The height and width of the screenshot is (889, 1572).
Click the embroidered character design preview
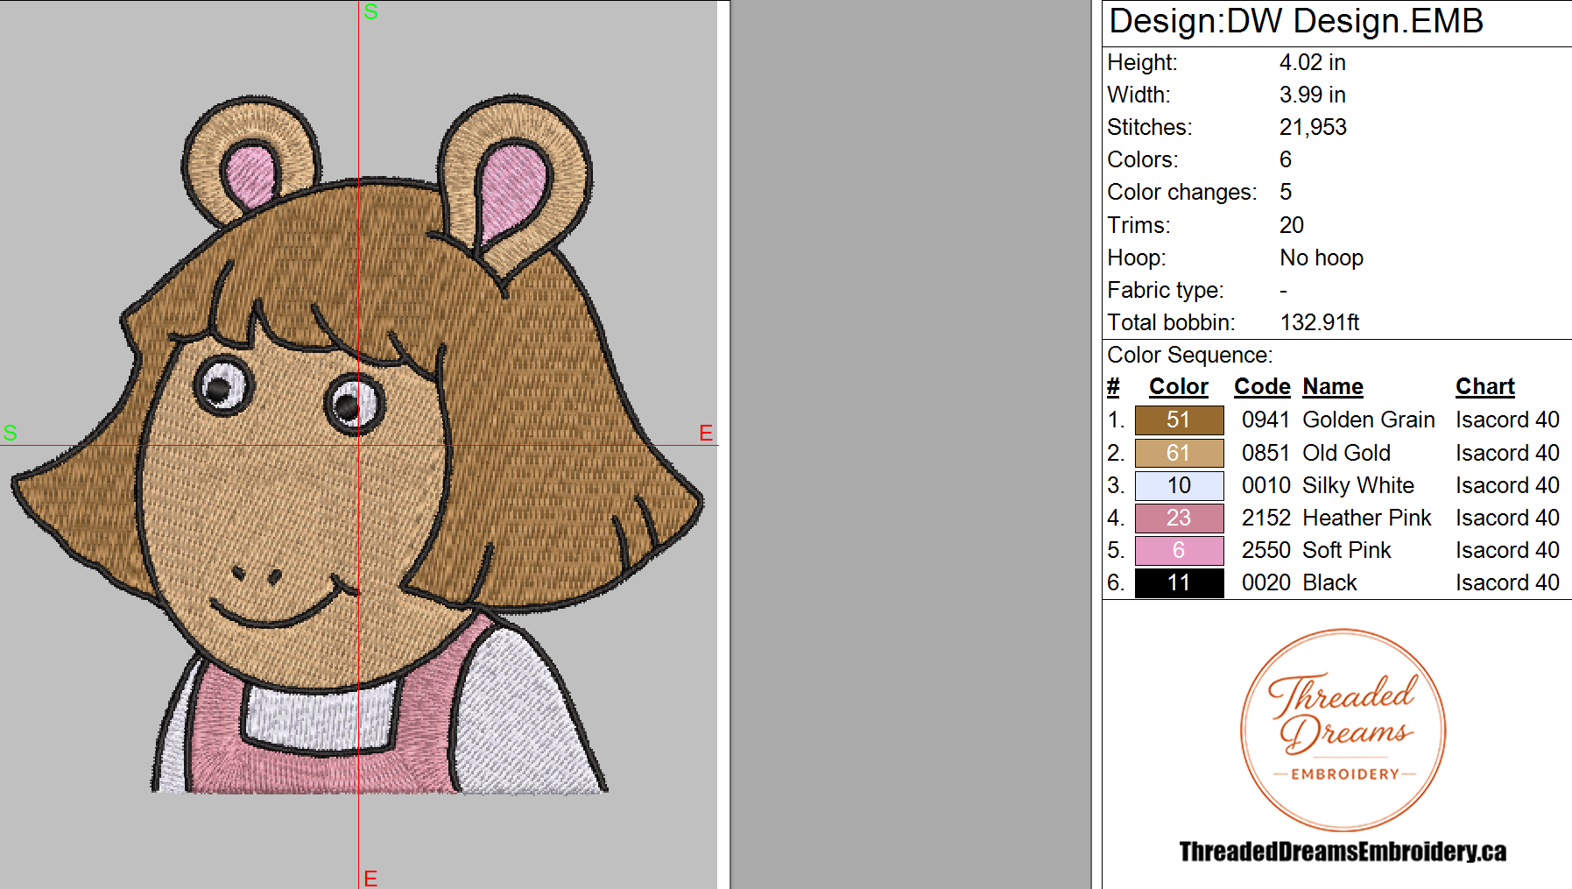click(x=357, y=444)
